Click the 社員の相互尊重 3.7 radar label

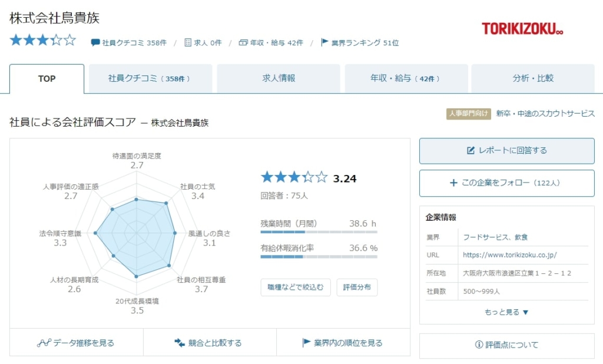(x=201, y=284)
